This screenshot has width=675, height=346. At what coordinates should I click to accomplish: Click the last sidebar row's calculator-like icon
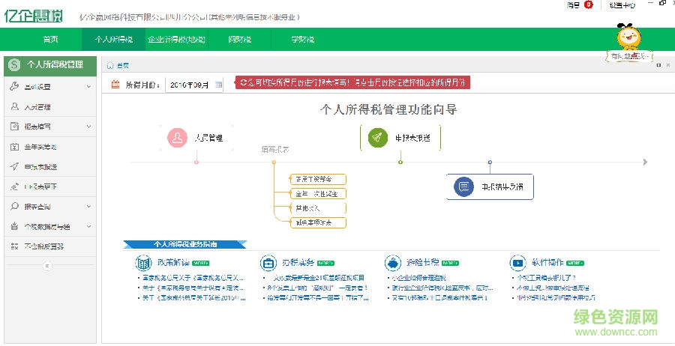click(x=15, y=246)
